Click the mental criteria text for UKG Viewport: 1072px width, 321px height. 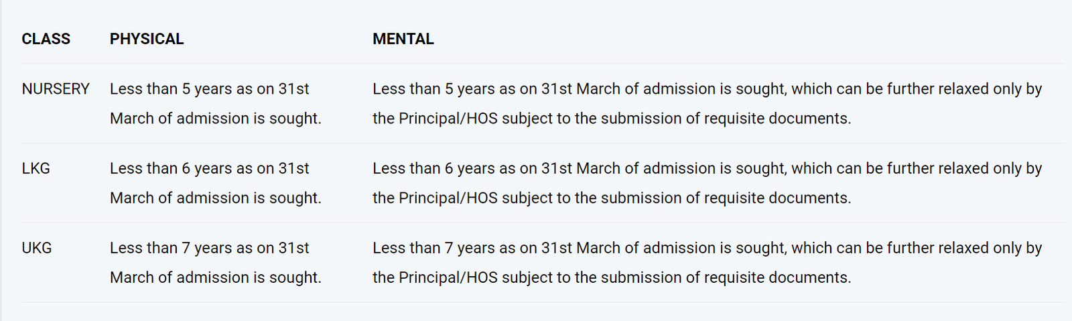click(x=707, y=263)
